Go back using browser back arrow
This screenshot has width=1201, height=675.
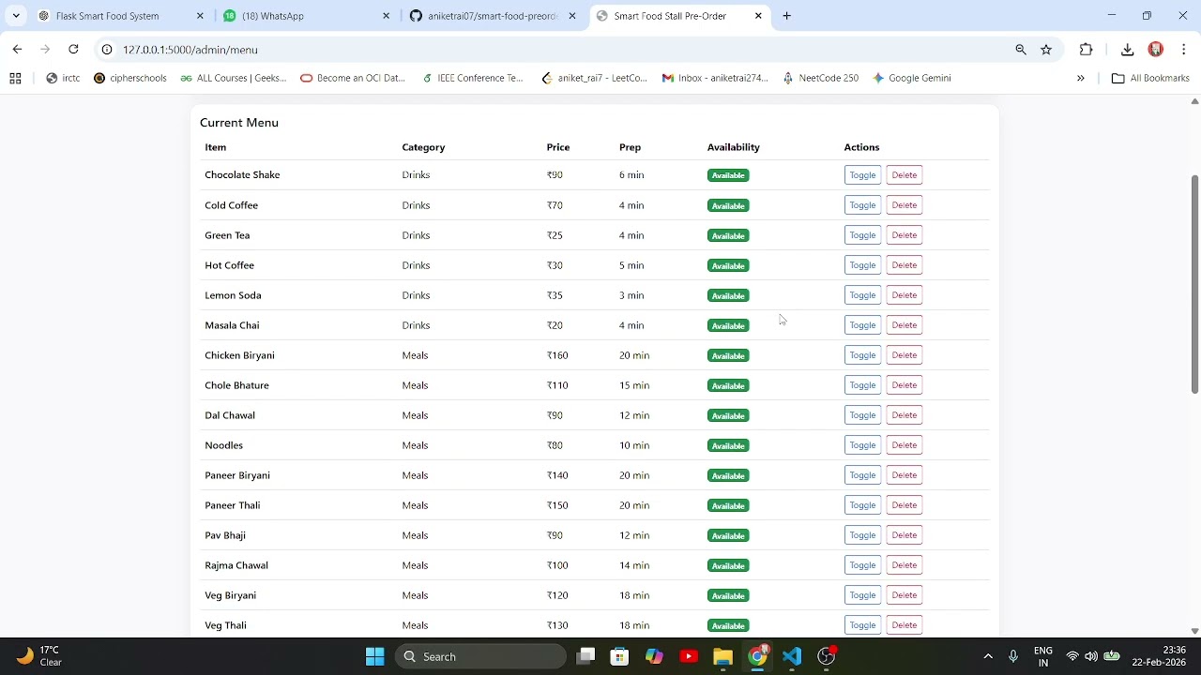[17, 50]
